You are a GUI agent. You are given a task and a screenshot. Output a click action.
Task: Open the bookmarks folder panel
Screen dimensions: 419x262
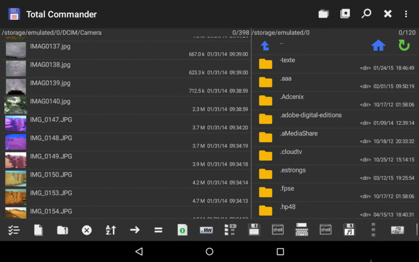(x=345, y=14)
